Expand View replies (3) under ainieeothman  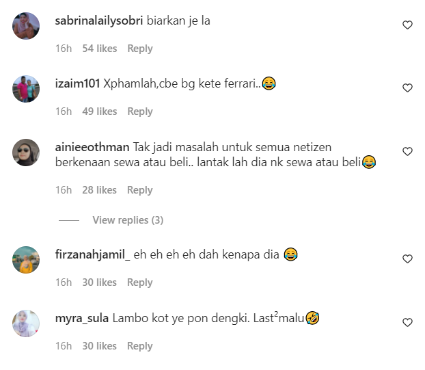[x=128, y=220]
